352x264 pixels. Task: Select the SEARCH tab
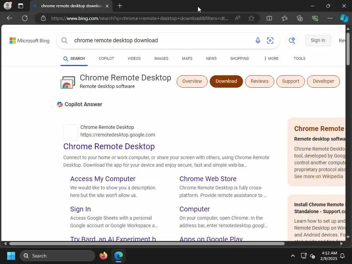click(x=74, y=58)
